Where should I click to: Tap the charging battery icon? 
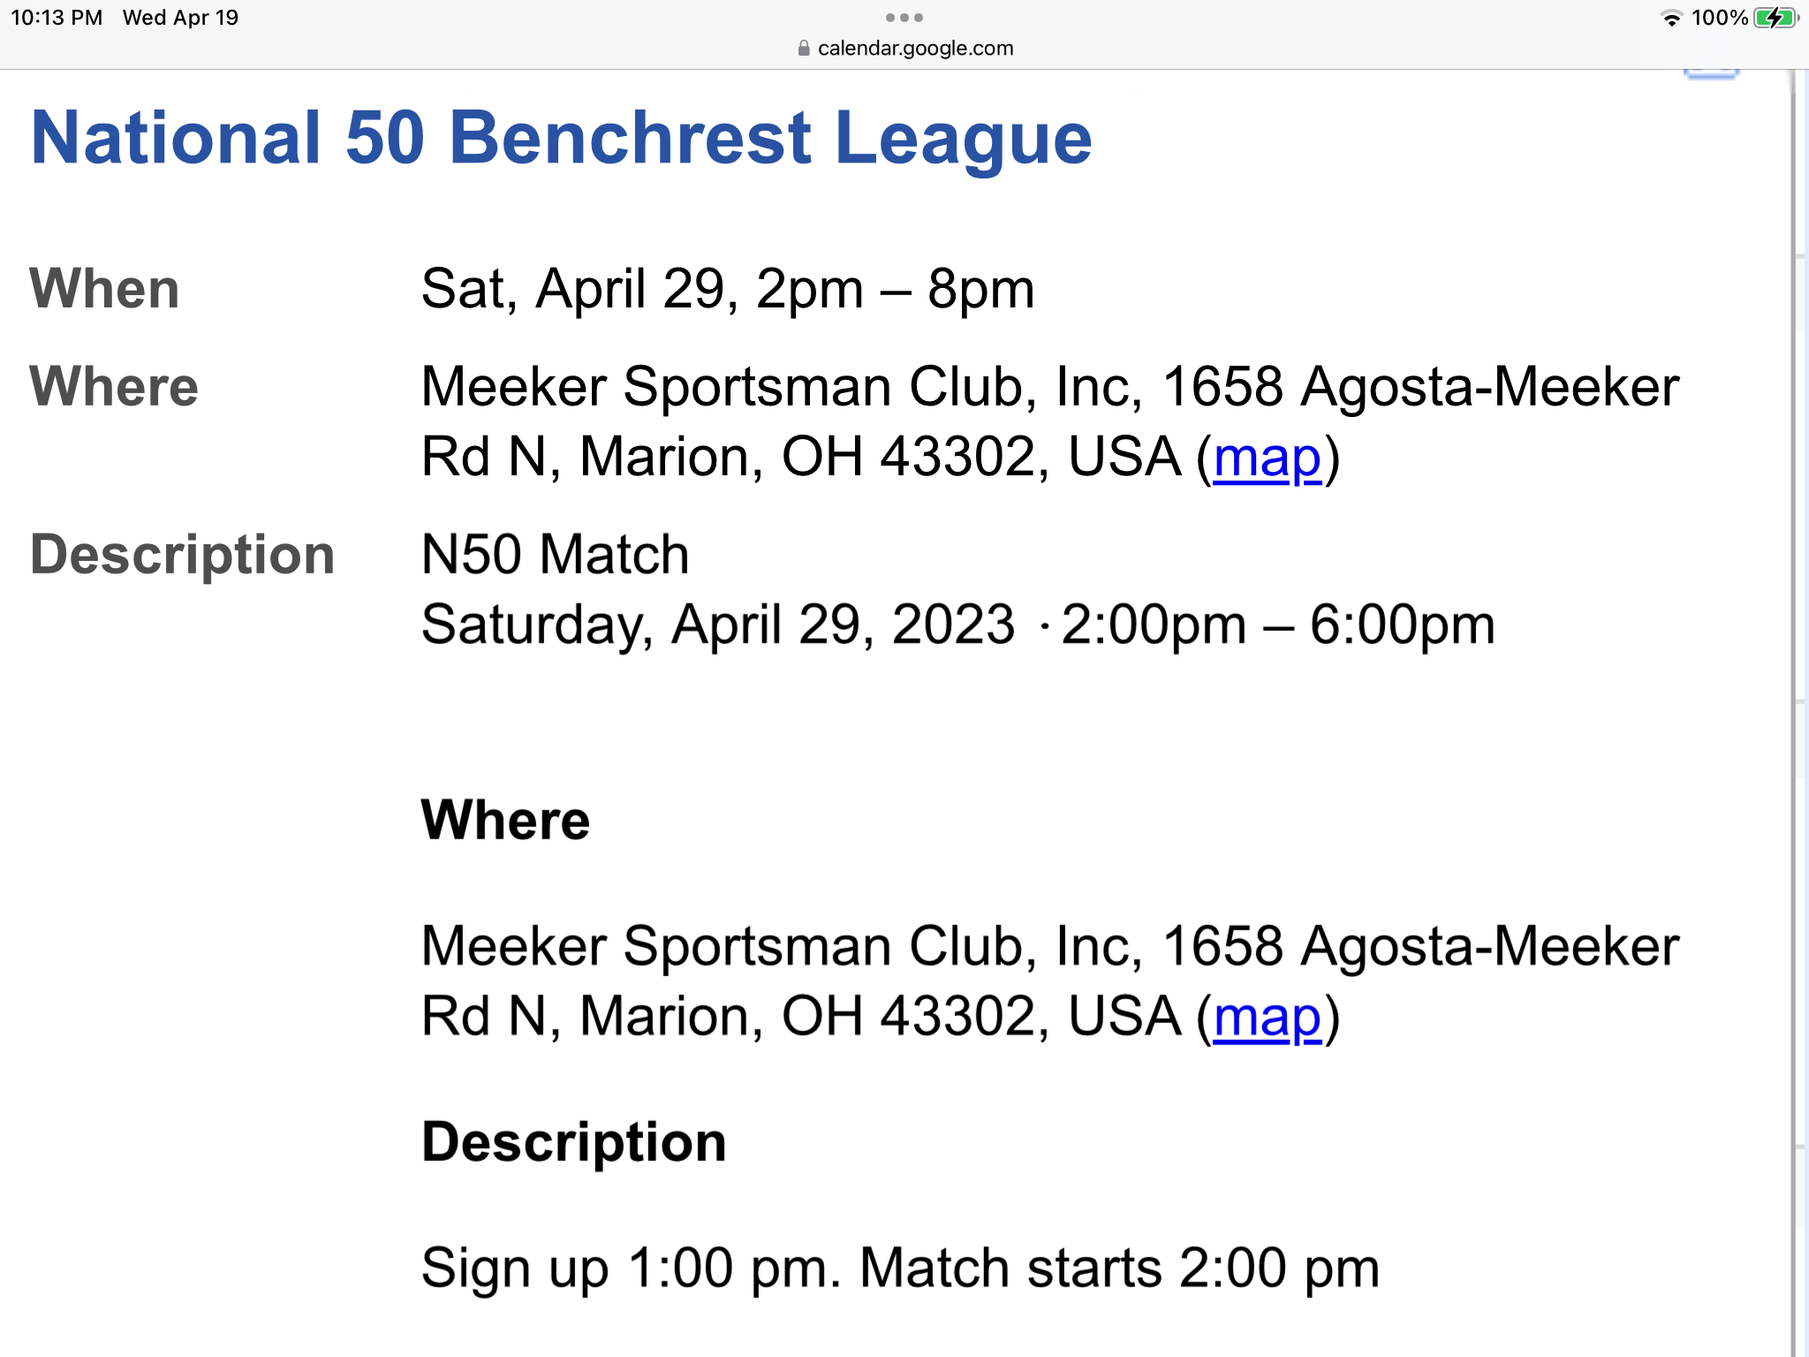[1775, 18]
